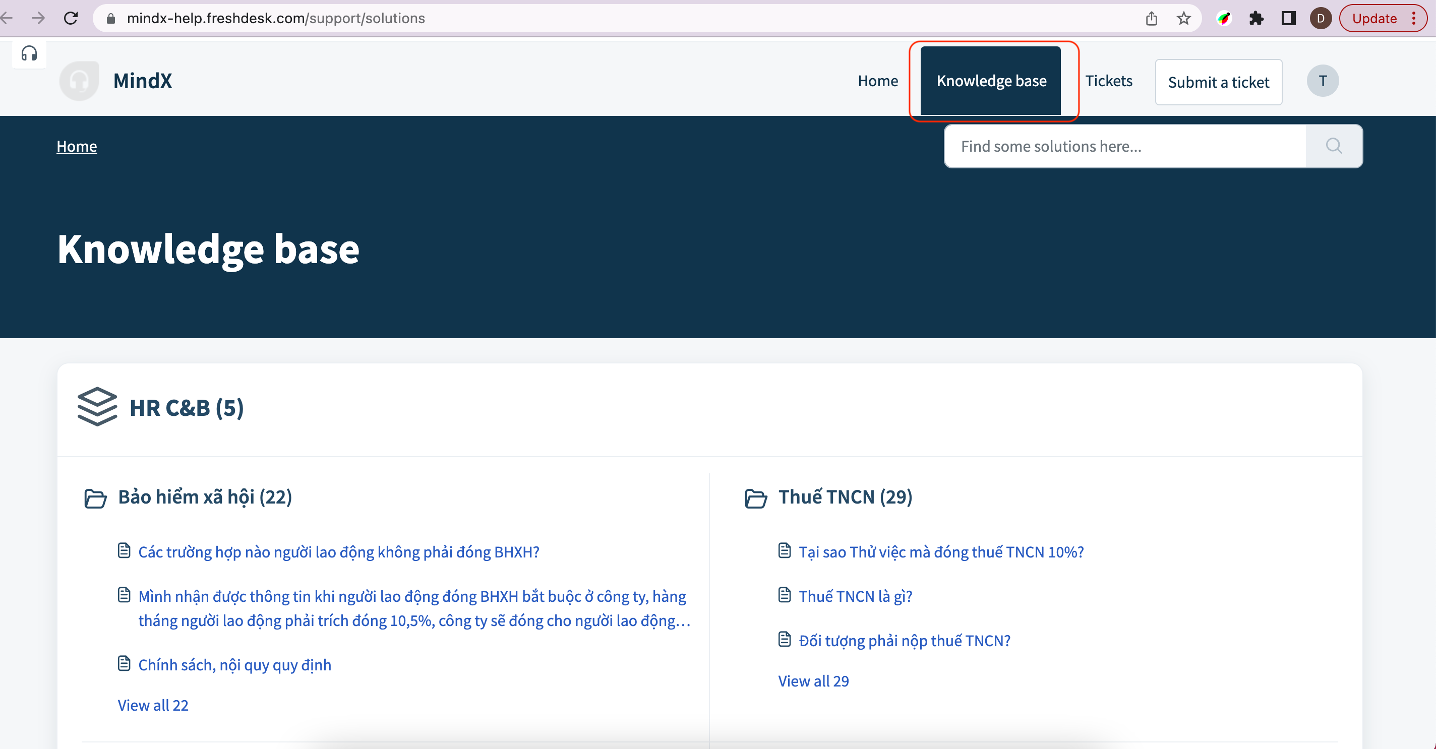Viewport: 1436px width, 749px height.
Task: Open the T user avatar menu
Action: [x=1322, y=81]
